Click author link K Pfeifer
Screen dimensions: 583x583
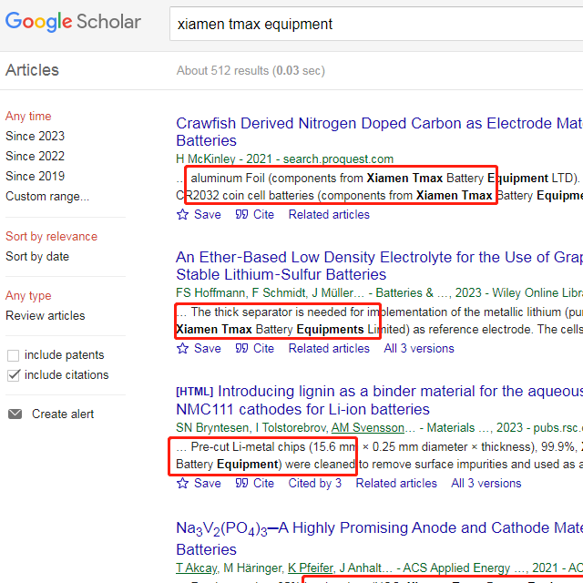click(310, 568)
